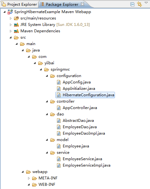This screenshot has width=150, height=189.
Task: Click the AppController.java file icon
Action: pos(59,108)
